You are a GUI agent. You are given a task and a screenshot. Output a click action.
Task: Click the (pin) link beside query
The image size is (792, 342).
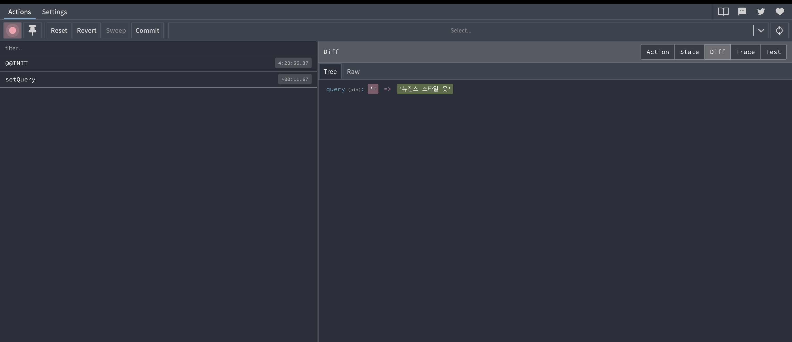coord(354,90)
